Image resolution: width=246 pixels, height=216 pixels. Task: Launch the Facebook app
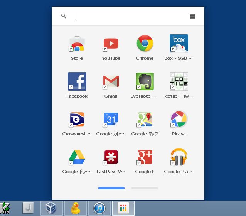click(77, 81)
